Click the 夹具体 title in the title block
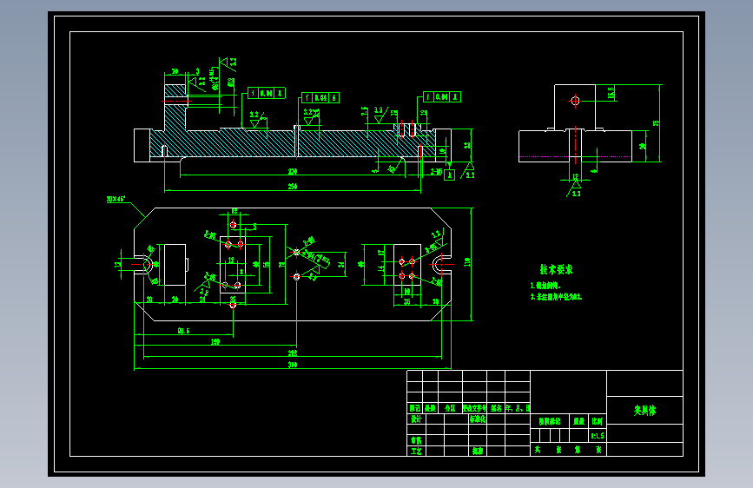The image size is (753, 488). (x=644, y=410)
